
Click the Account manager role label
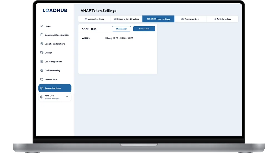click(52, 99)
